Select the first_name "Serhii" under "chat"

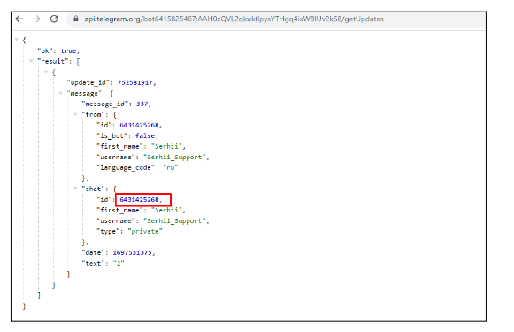click(x=166, y=210)
